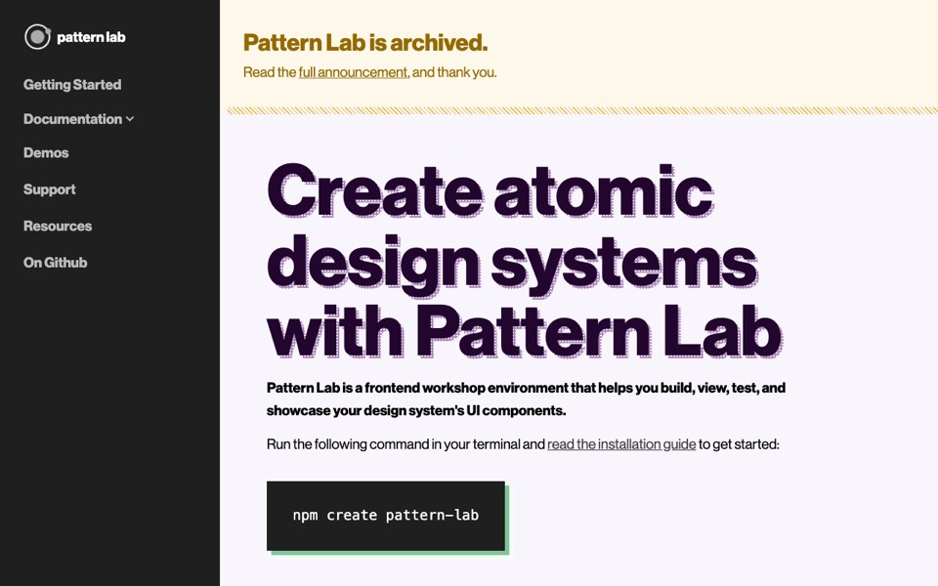The image size is (938, 586).
Task: Follow the full announcement link
Action: 353,72
